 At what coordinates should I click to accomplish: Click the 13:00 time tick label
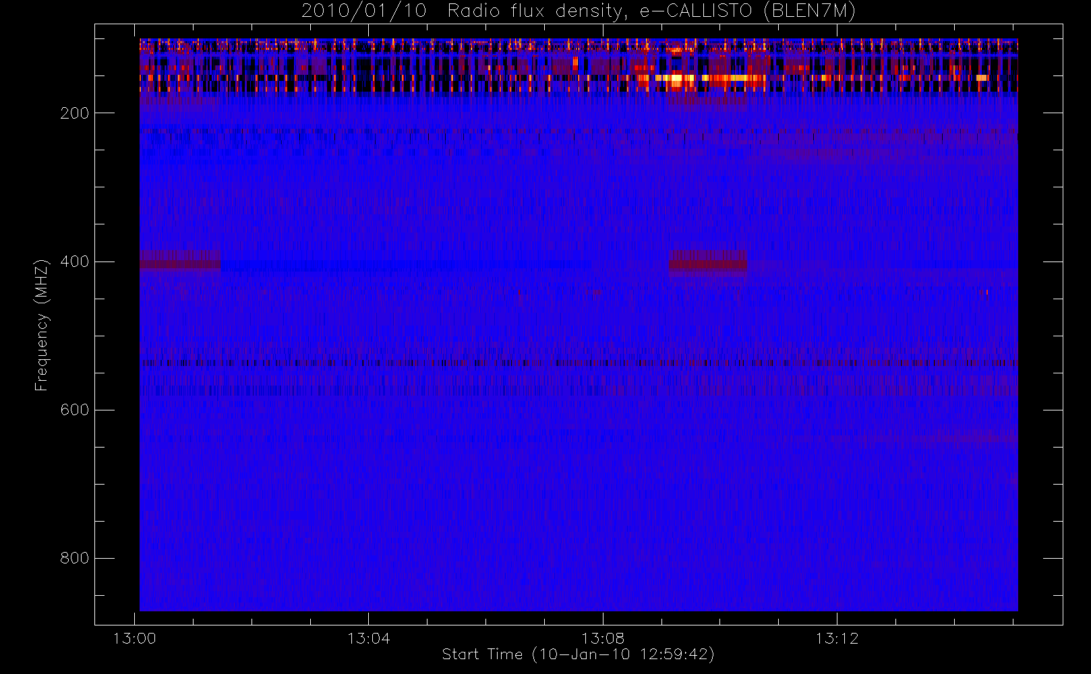pos(134,638)
